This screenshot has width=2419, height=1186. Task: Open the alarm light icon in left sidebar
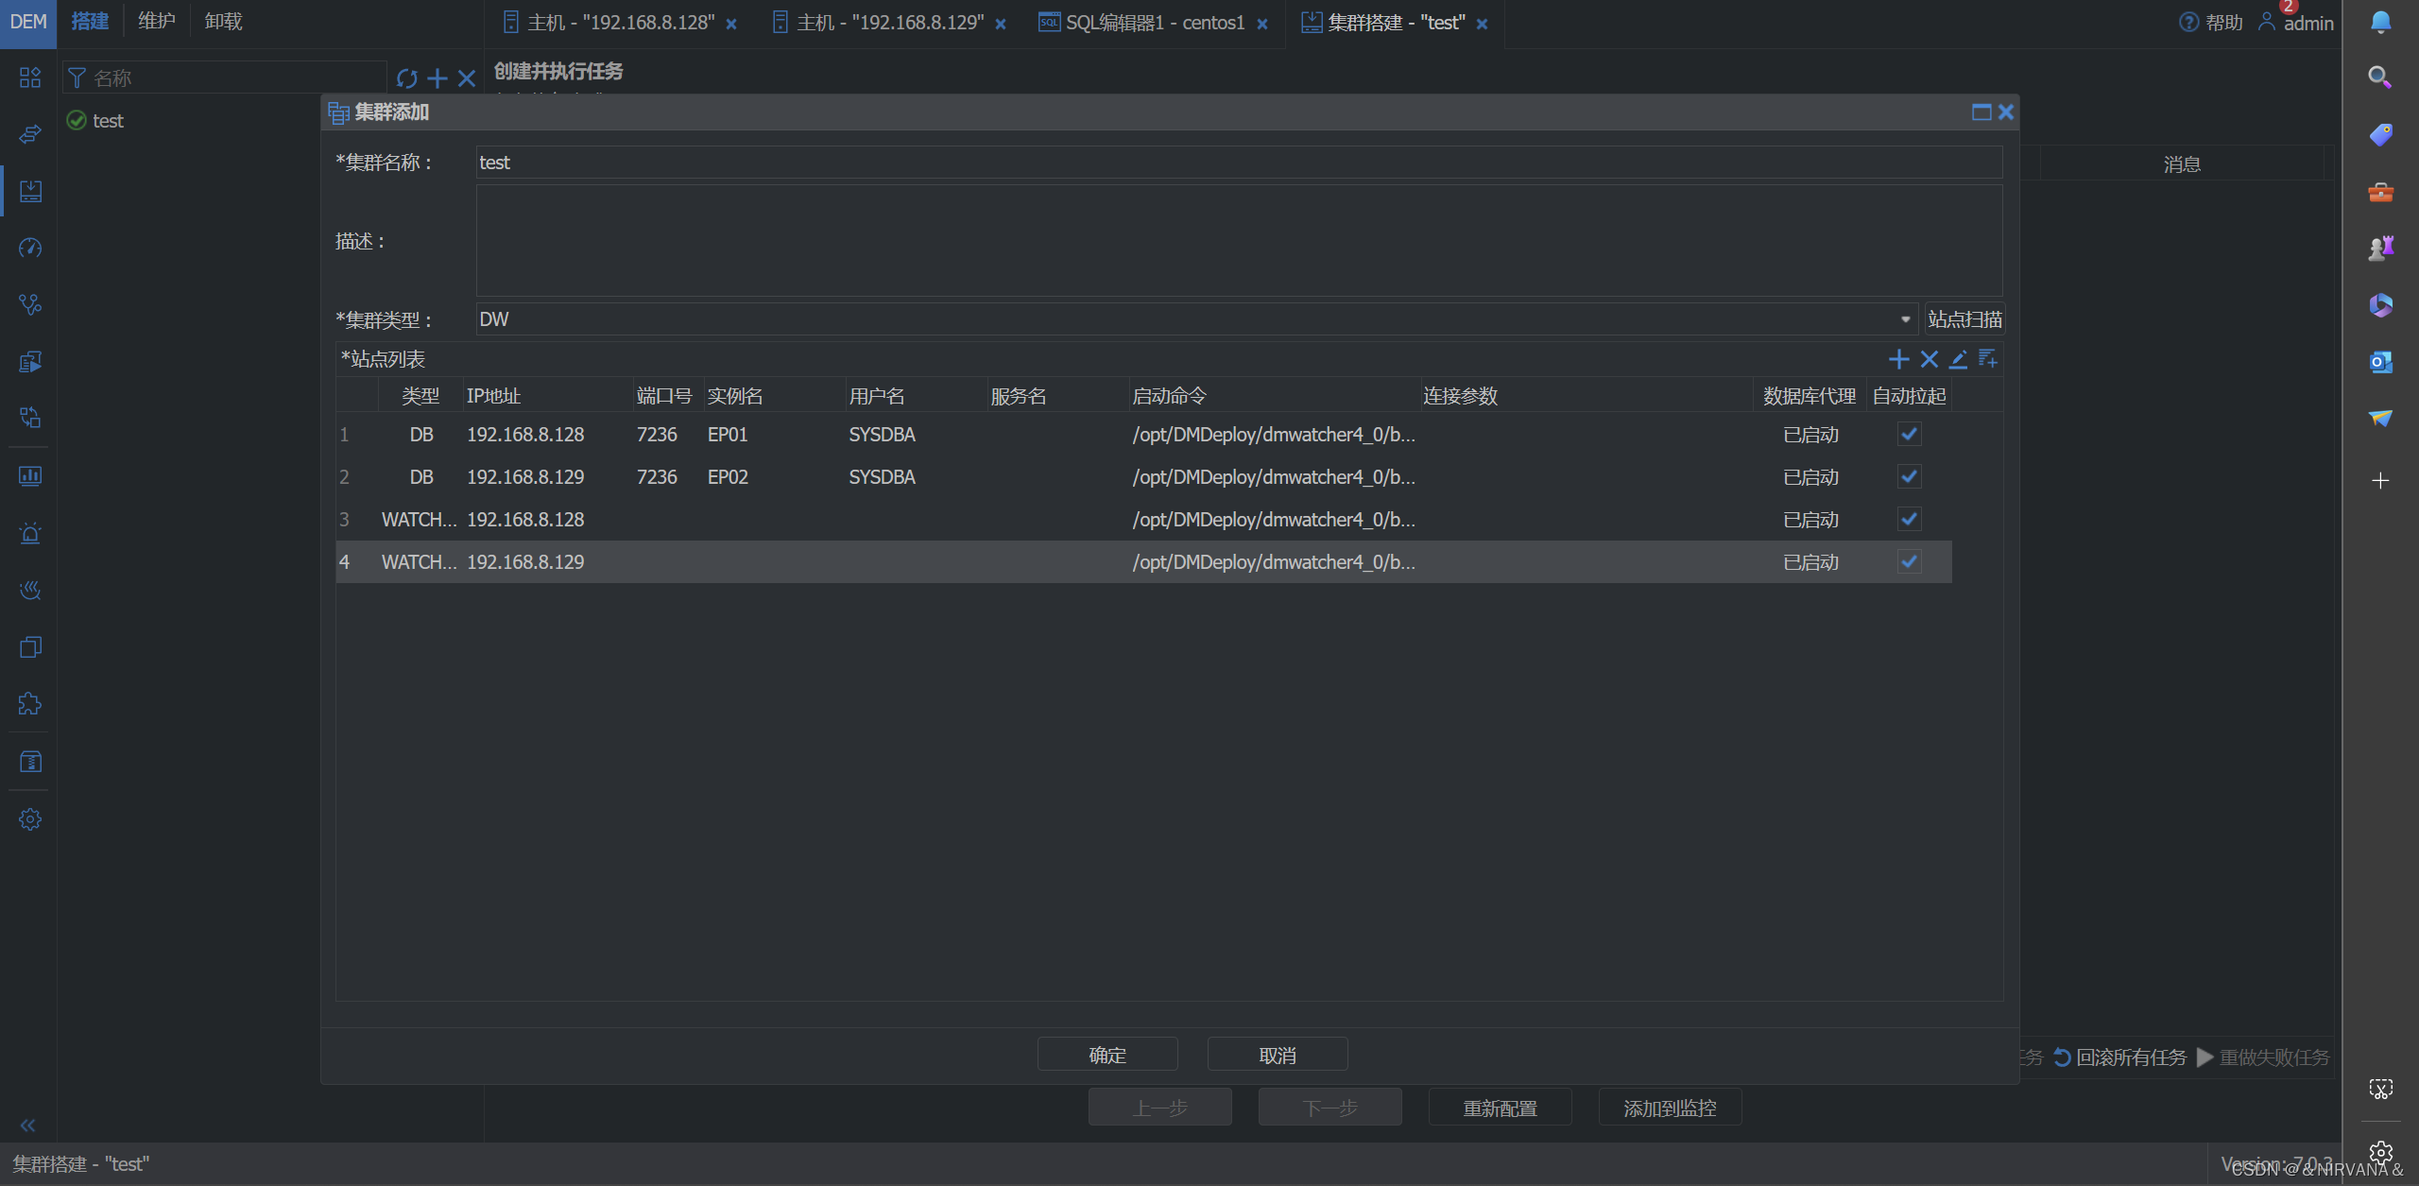(30, 533)
